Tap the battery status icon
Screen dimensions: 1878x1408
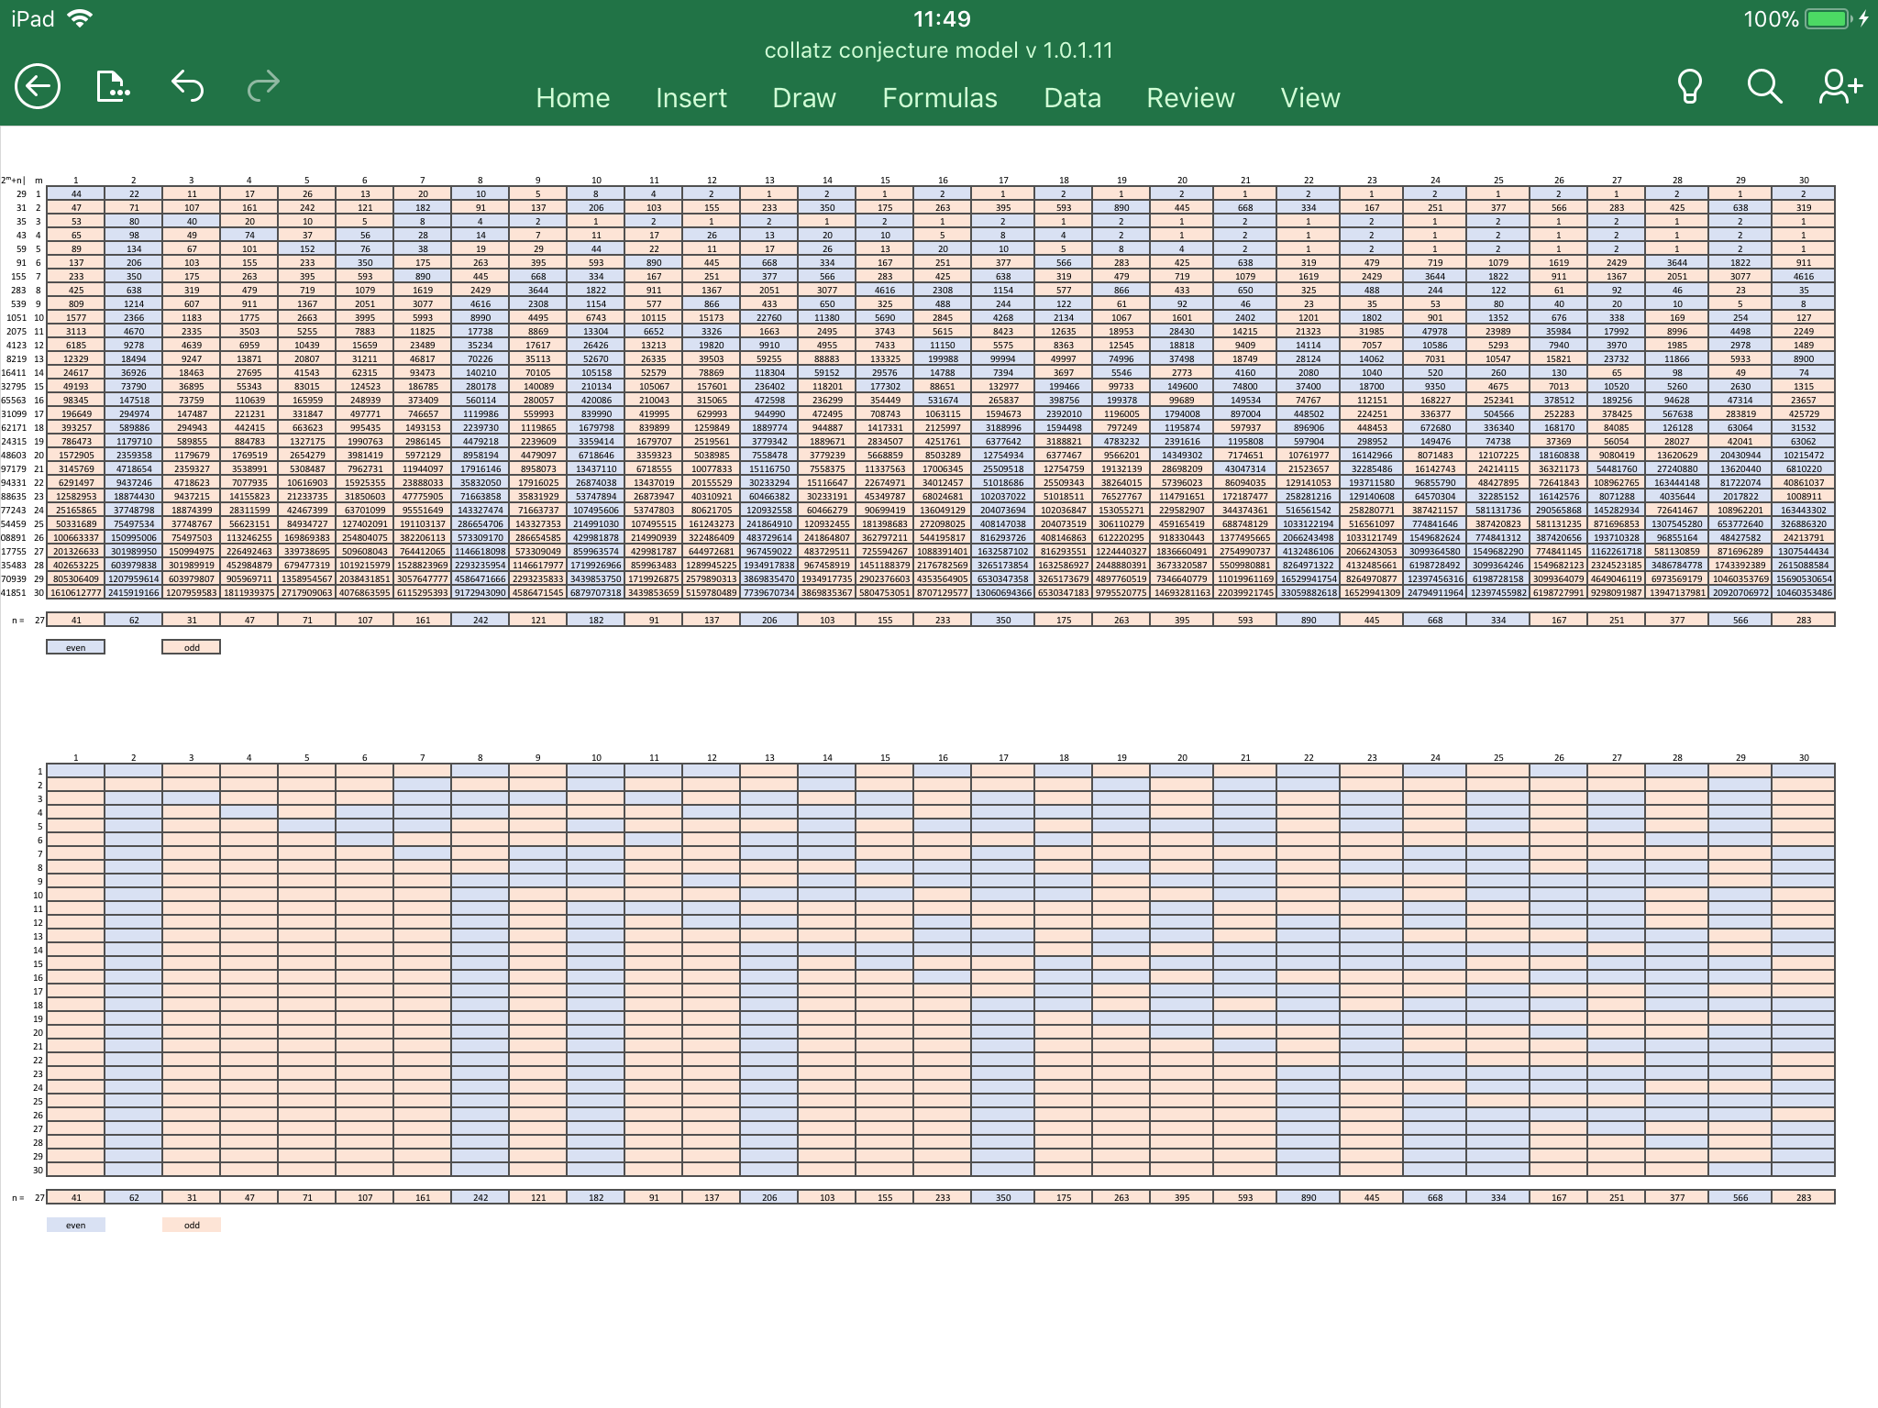point(1828,19)
